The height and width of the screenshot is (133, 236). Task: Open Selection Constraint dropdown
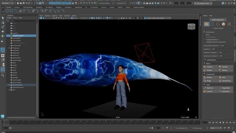point(218,52)
